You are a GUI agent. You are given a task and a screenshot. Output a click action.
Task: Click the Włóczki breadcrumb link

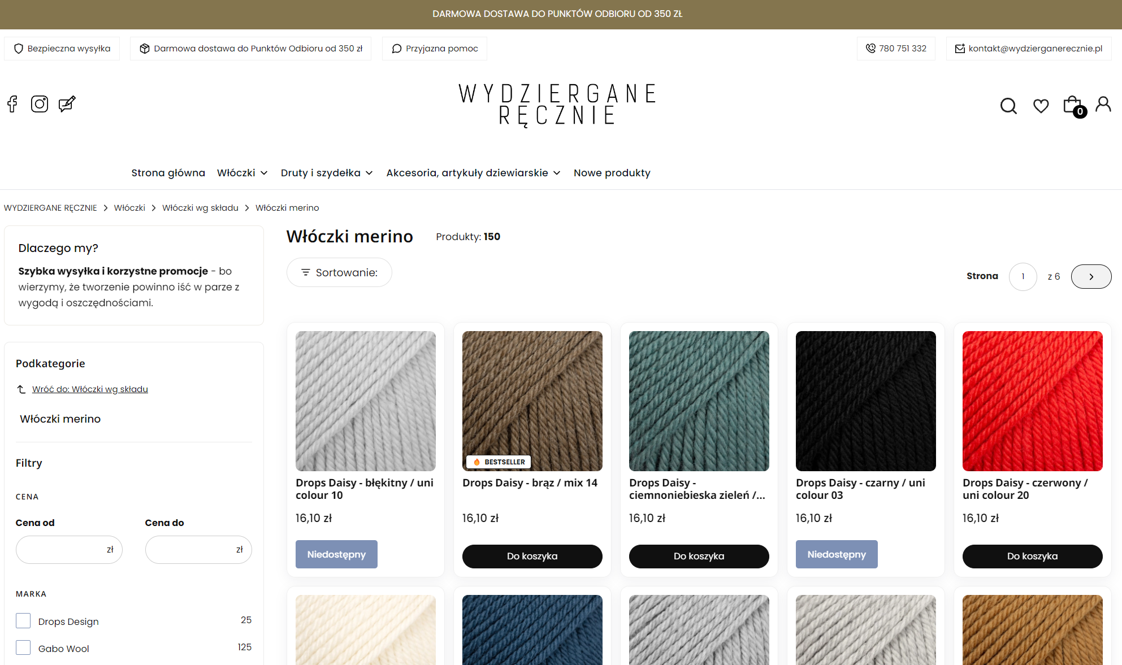[129, 208]
